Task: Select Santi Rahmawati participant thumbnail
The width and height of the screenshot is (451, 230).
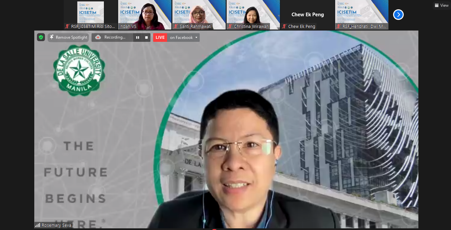Action: pos(199,15)
